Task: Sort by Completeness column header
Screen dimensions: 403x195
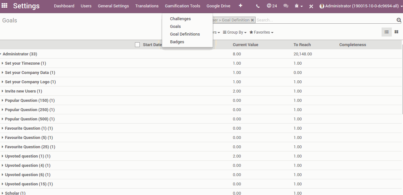Action: (352, 45)
